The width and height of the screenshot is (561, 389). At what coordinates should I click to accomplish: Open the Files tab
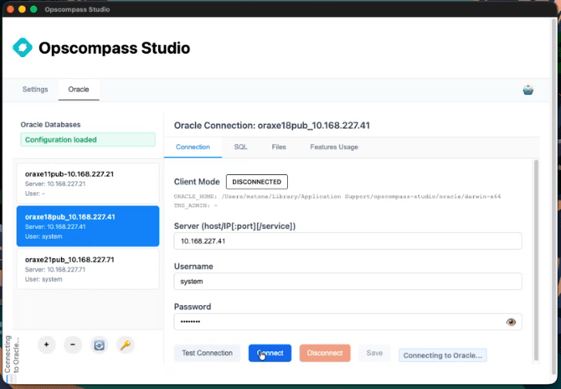pyautogui.click(x=279, y=147)
